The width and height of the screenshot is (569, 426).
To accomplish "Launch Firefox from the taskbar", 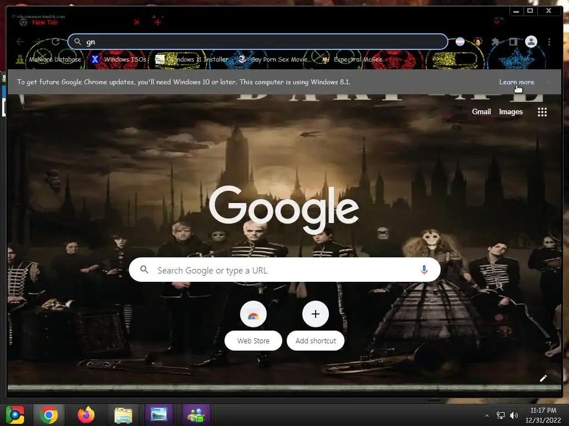I will pyautogui.click(x=86, y=415).
